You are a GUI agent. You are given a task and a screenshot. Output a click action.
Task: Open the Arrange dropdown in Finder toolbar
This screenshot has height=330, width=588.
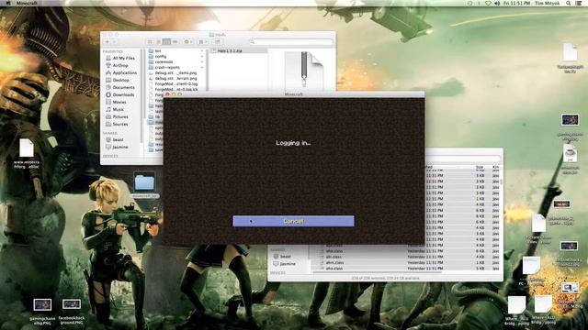203,42
